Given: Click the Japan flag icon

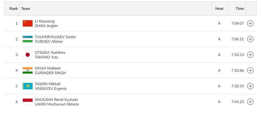Looking at the screenshot, I should tap(27, 55).
